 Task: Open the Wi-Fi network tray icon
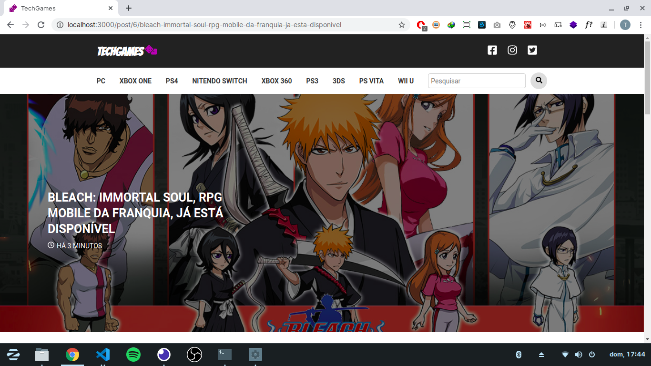(x=565, y=355)
